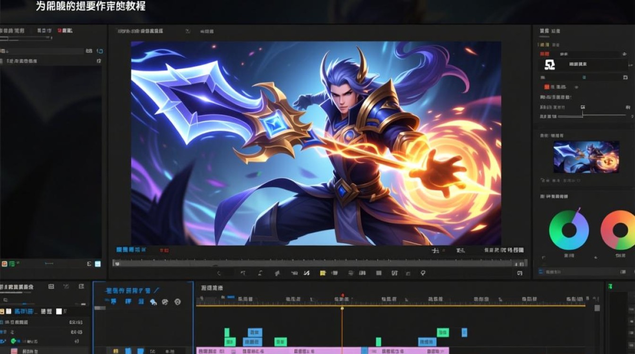Click the white logo icon in the right panel

click(x=549, y=65)
